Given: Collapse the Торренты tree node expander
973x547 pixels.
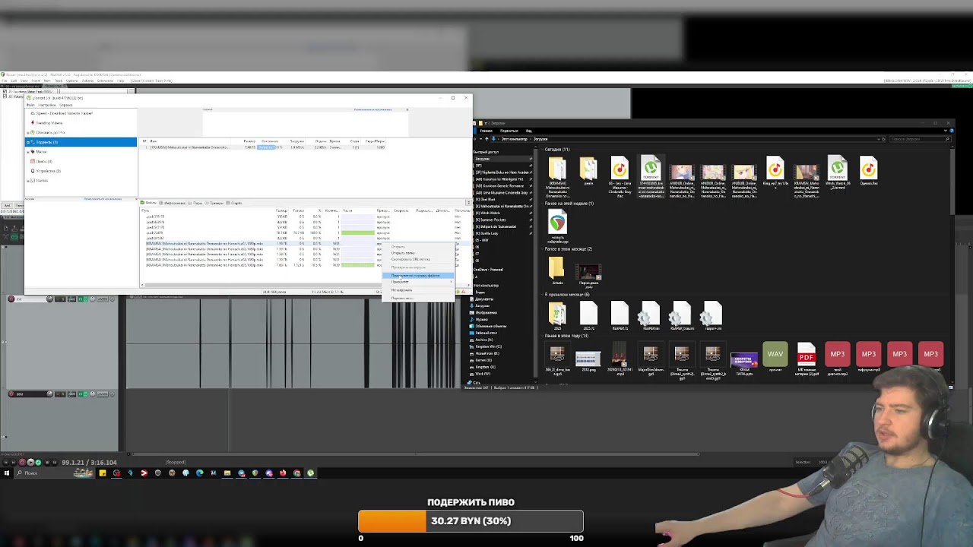Looking at the screenshot, I should point(28,142).
